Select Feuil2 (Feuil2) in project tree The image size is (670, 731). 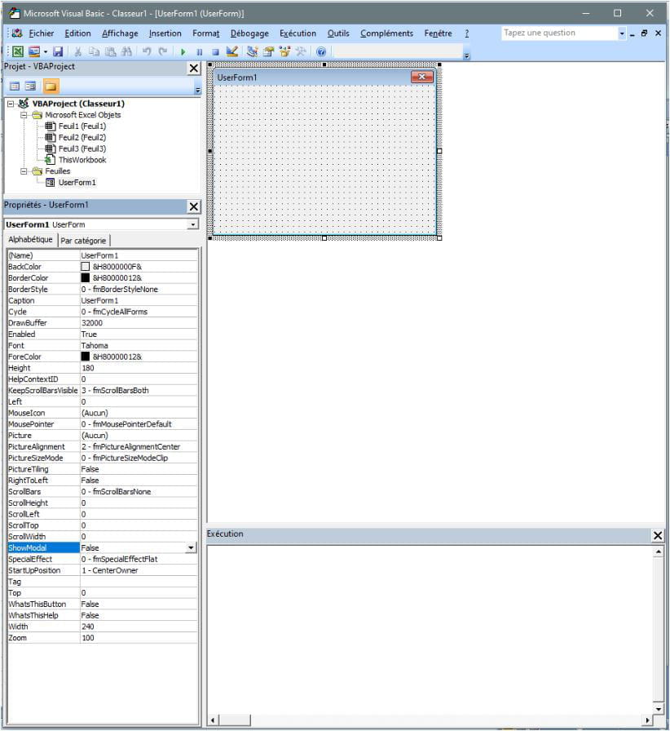82,138
